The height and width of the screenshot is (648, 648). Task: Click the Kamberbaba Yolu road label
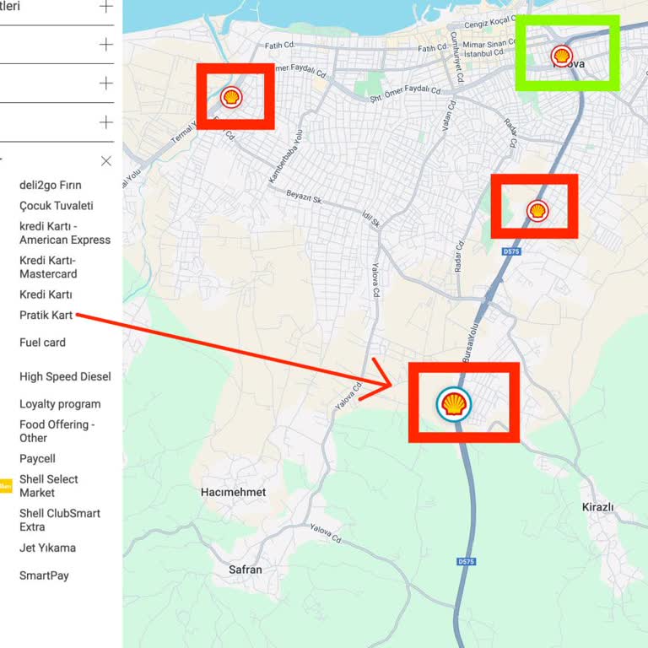(x=285, y=156)
